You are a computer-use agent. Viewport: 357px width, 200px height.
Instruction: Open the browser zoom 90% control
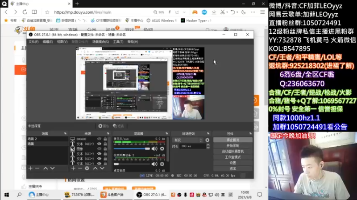159,12
